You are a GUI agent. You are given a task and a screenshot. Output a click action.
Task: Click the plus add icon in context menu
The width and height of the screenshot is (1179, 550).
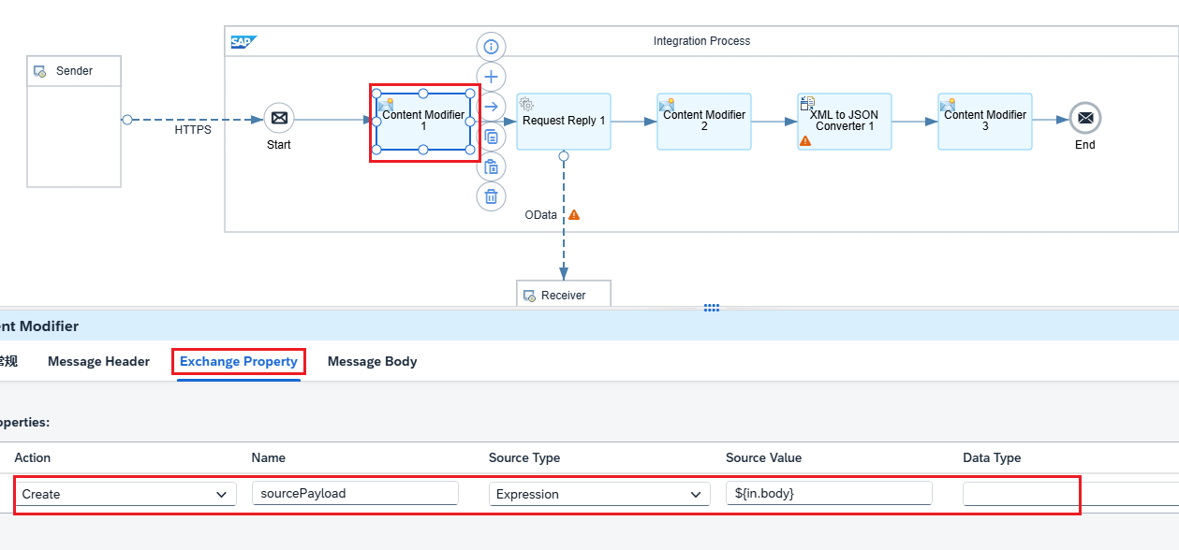click(x=491, y=76)
